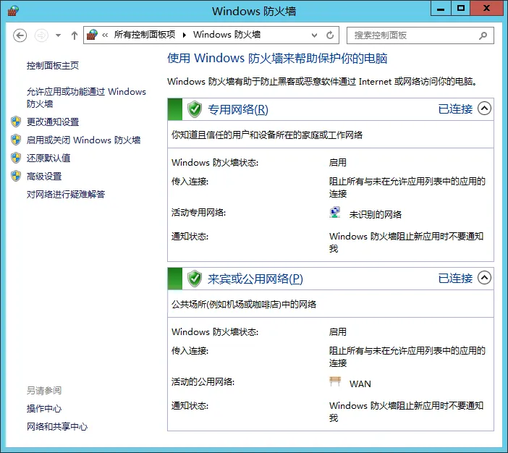Image resolution: width=508 pixels, height=453 pixels.
Task: Click the WAN network name
Action: (x=360, y=384)
